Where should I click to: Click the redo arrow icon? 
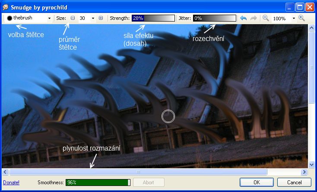pos(254,19)
